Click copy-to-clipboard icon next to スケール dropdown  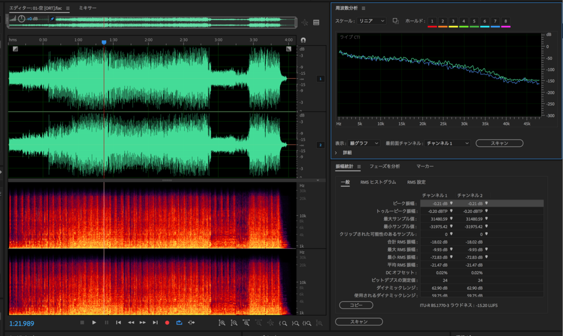[395, 21]
